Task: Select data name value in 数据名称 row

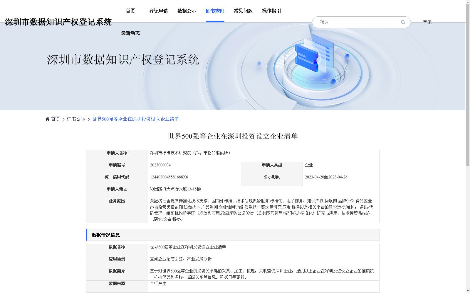Action: point(188,247)
